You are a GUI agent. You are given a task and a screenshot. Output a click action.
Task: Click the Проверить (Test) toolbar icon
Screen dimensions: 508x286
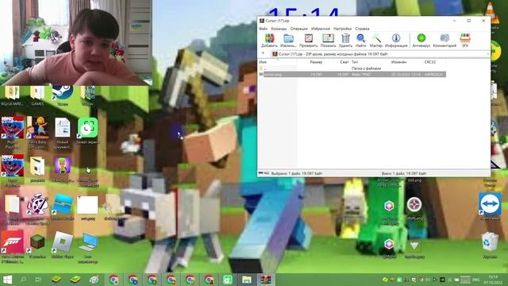[309, 41]
